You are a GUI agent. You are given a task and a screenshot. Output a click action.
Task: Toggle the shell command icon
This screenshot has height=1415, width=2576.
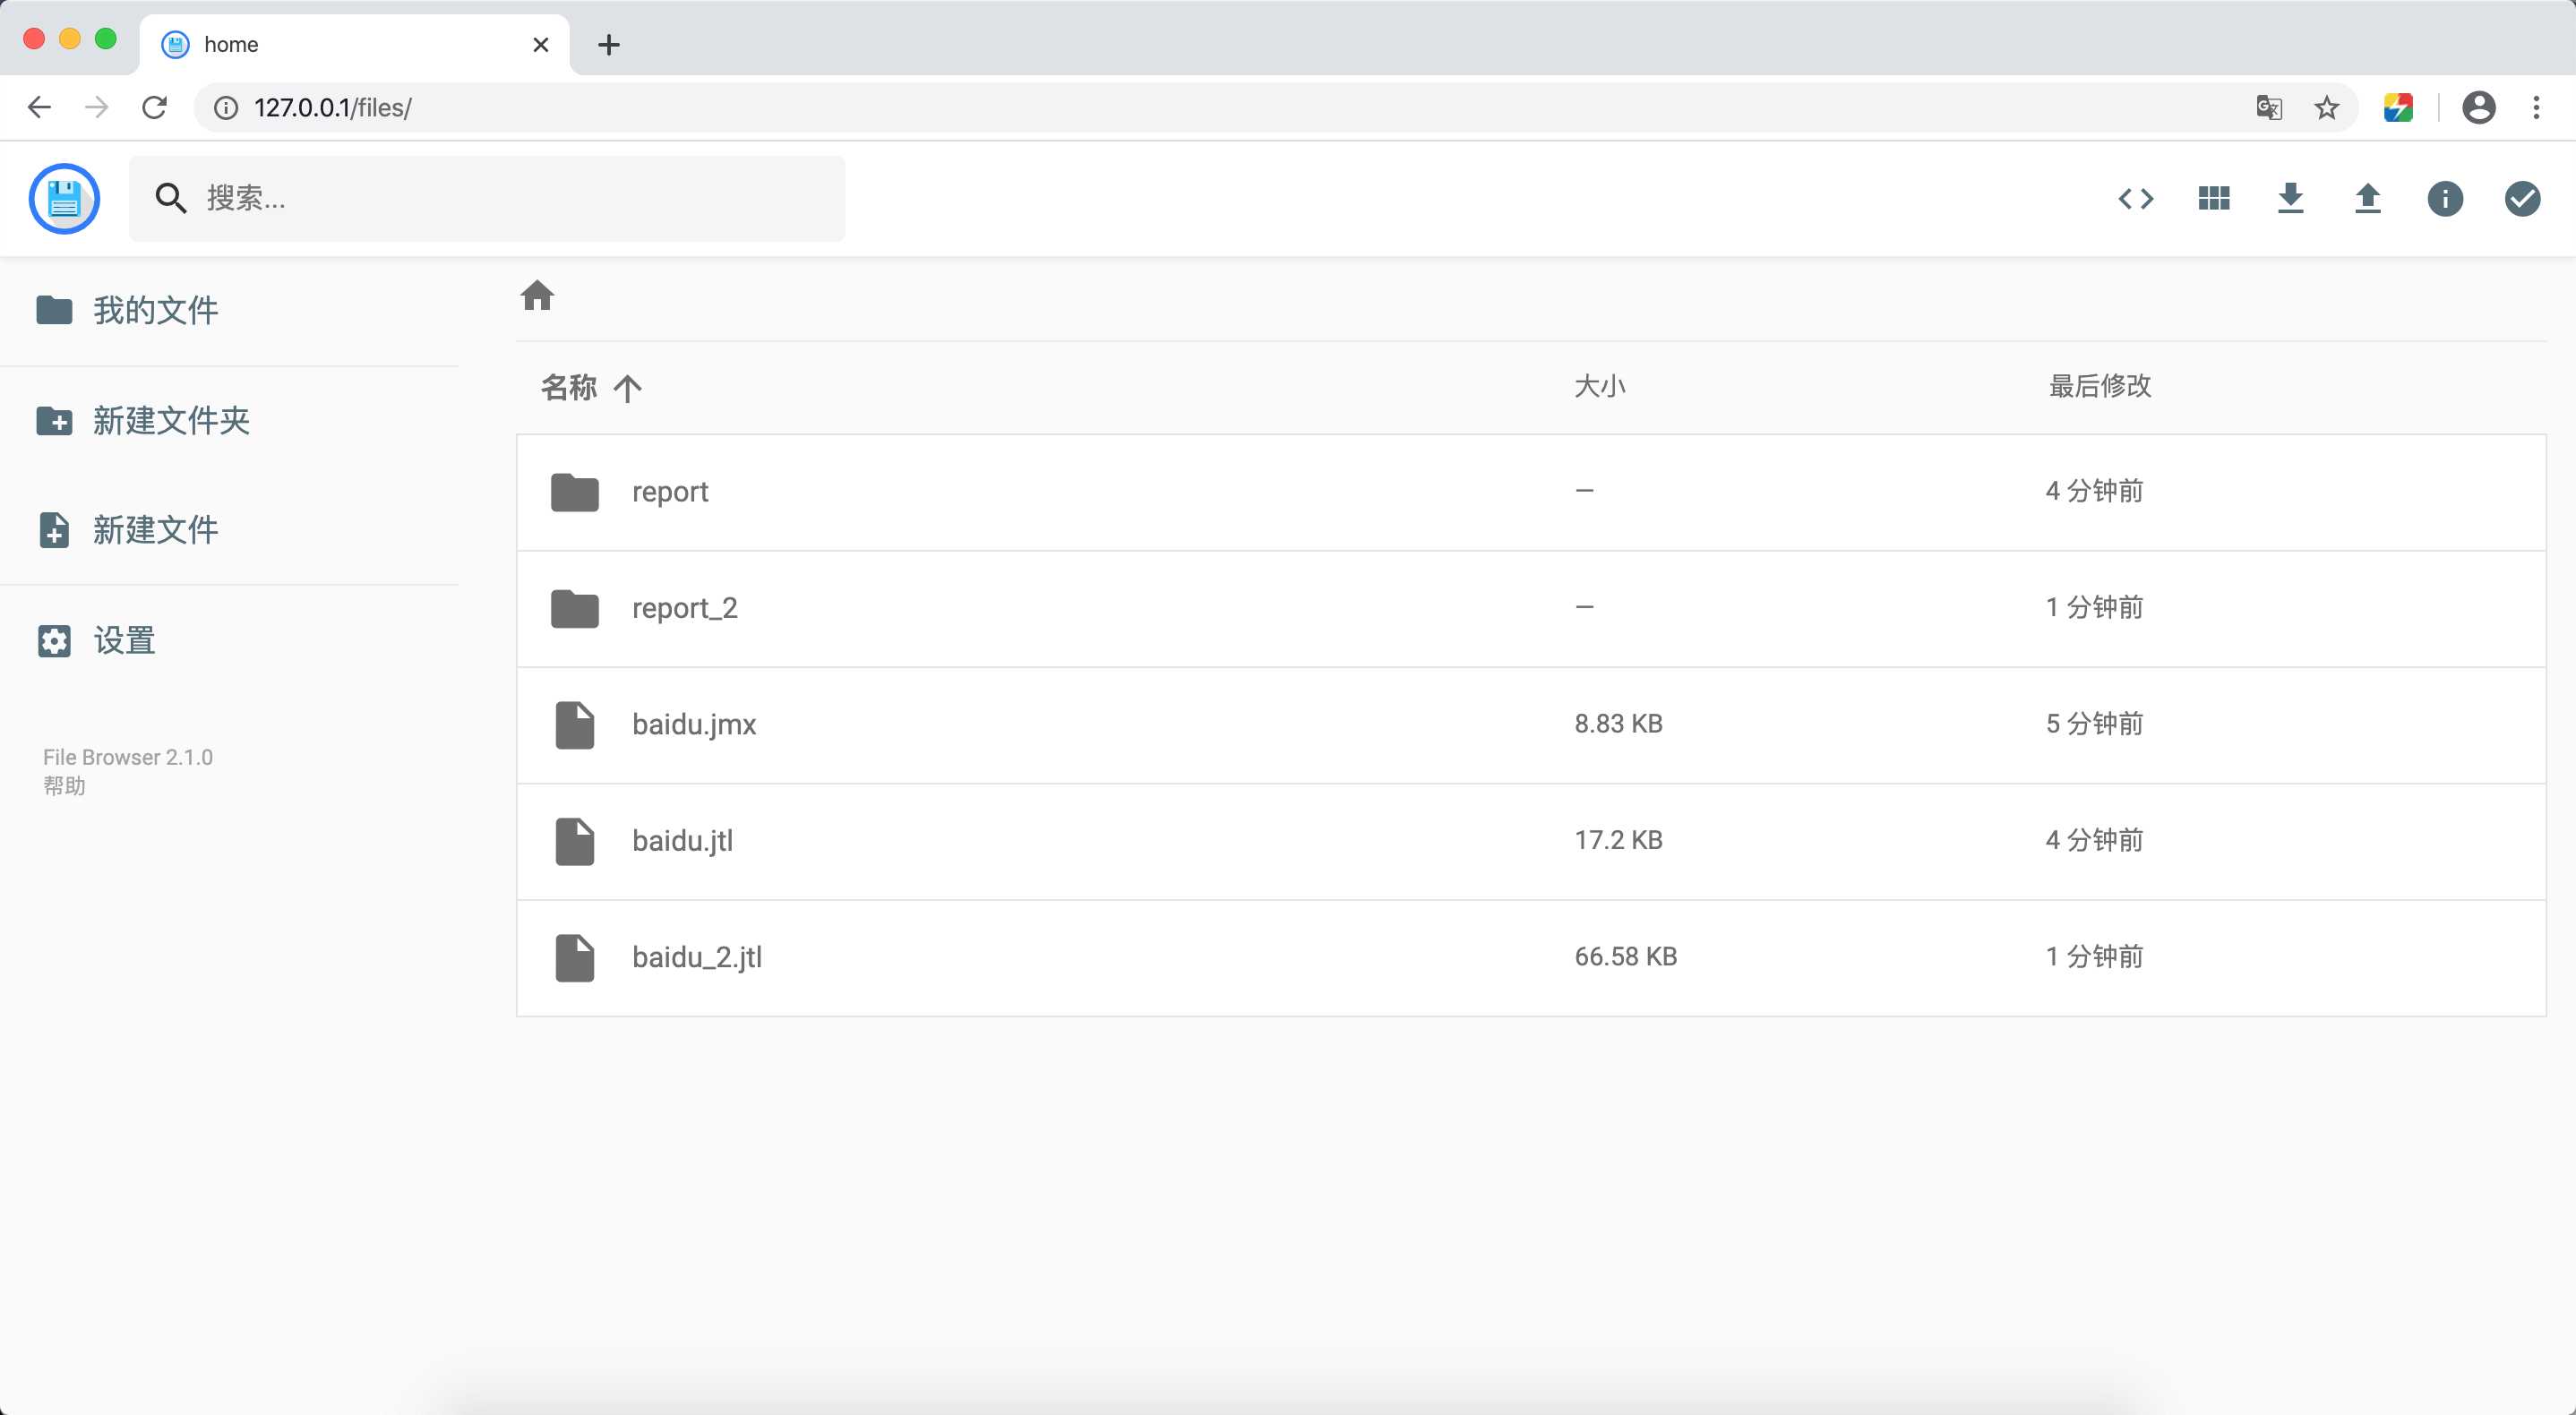(2136, 198)
